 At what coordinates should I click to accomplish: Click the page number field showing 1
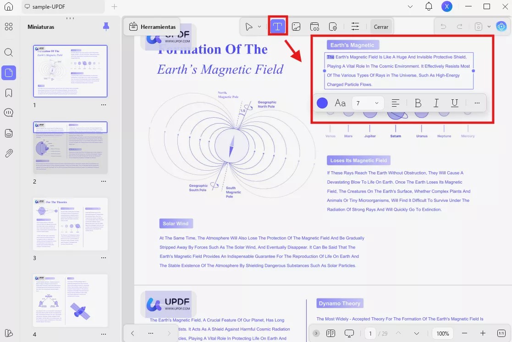click(x=370, y=333)
